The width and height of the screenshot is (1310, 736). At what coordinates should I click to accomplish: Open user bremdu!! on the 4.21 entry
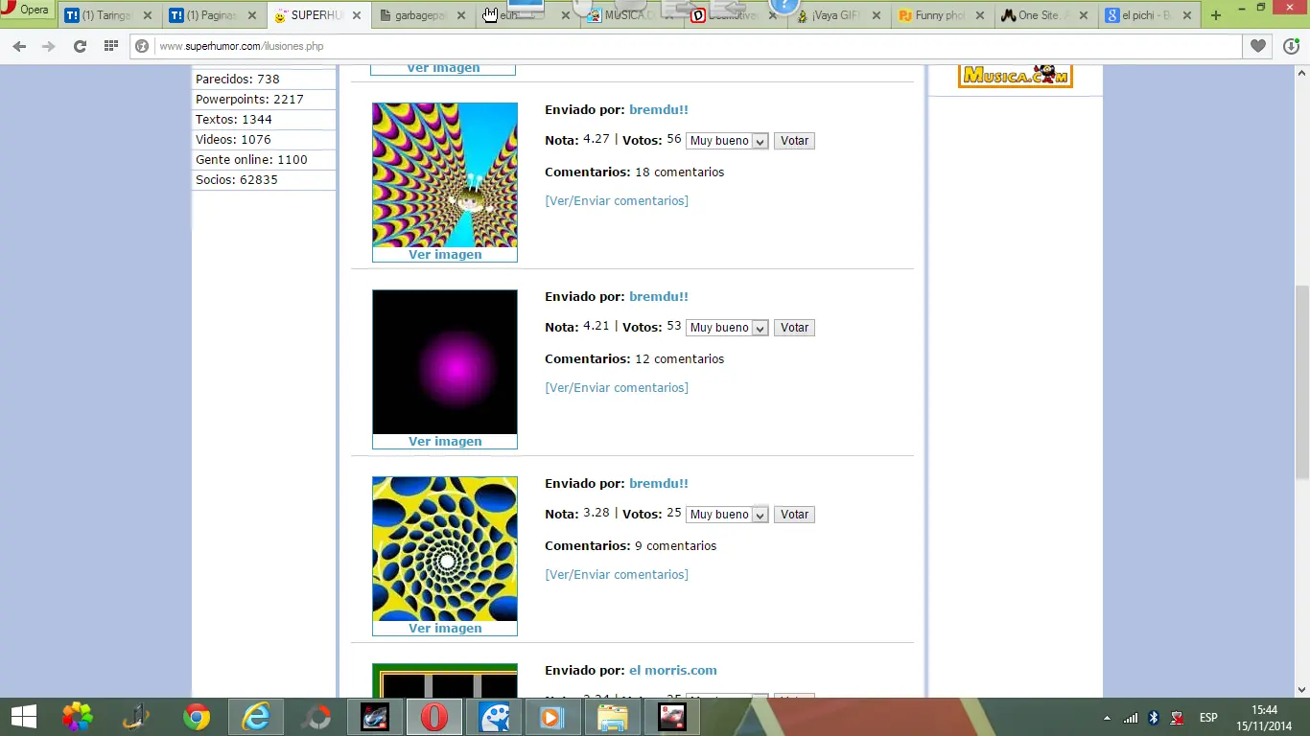[x=659, y=297]
